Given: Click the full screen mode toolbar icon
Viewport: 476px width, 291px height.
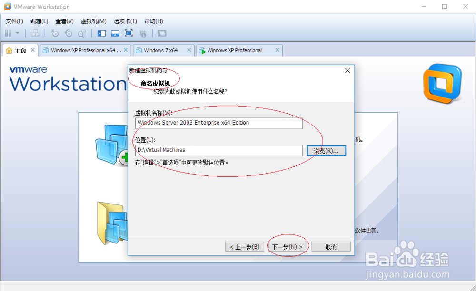Looking at the screenshot, I should [x=129, y=33].
